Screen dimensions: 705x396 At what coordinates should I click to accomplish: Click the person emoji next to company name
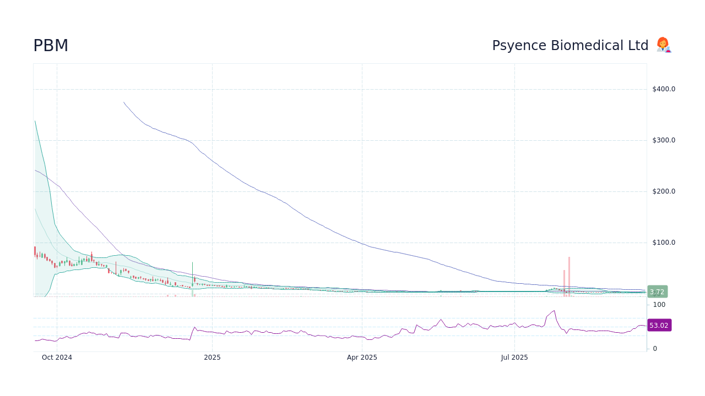coord(663,45)
